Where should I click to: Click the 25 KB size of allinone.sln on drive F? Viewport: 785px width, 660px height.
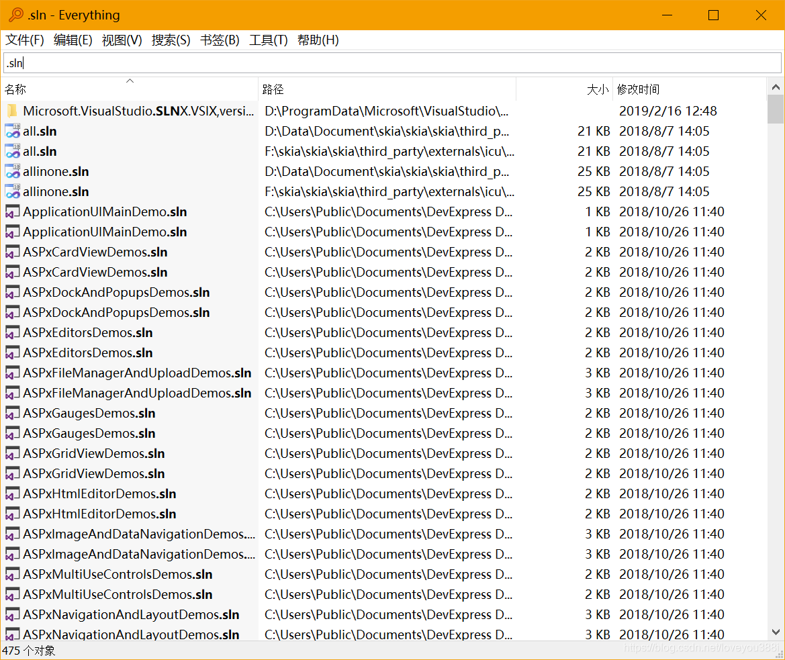click(x=594, y=191)
